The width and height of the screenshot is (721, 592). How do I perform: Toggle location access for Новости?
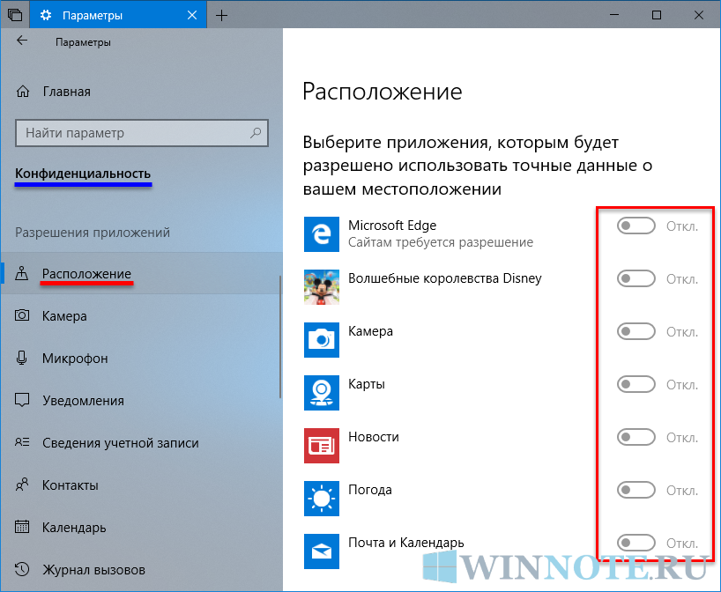click(x=636, y=437)
